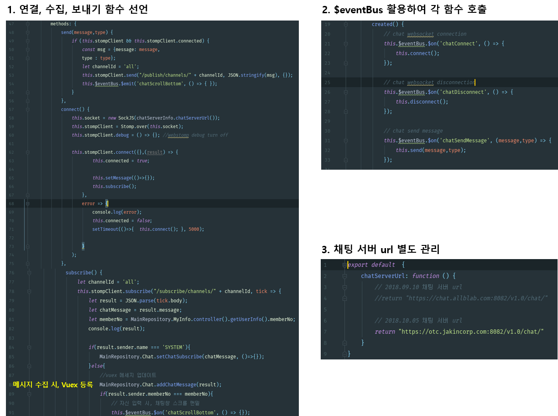558x416 pixels.
Task: Click the '2018.10.05 채팅 서버 url' comment
Action: tap(418, 320)
